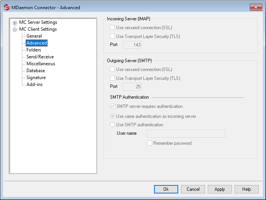Click the SMTP User name field

pyautogui.click(x=186, y=134)
